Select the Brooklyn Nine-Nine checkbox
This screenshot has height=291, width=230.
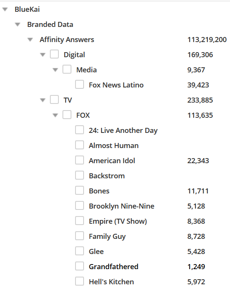click(x=79, y=206)
